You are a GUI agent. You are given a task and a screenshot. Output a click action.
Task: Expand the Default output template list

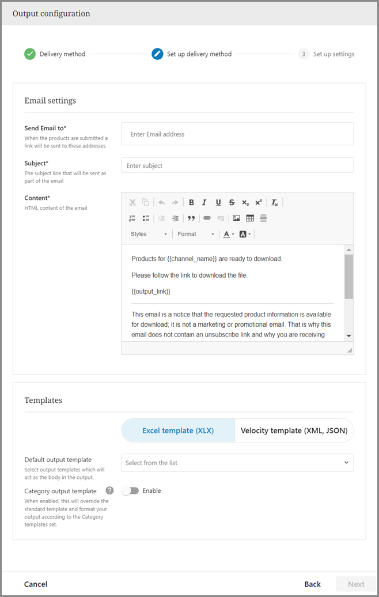coord(237,463)
